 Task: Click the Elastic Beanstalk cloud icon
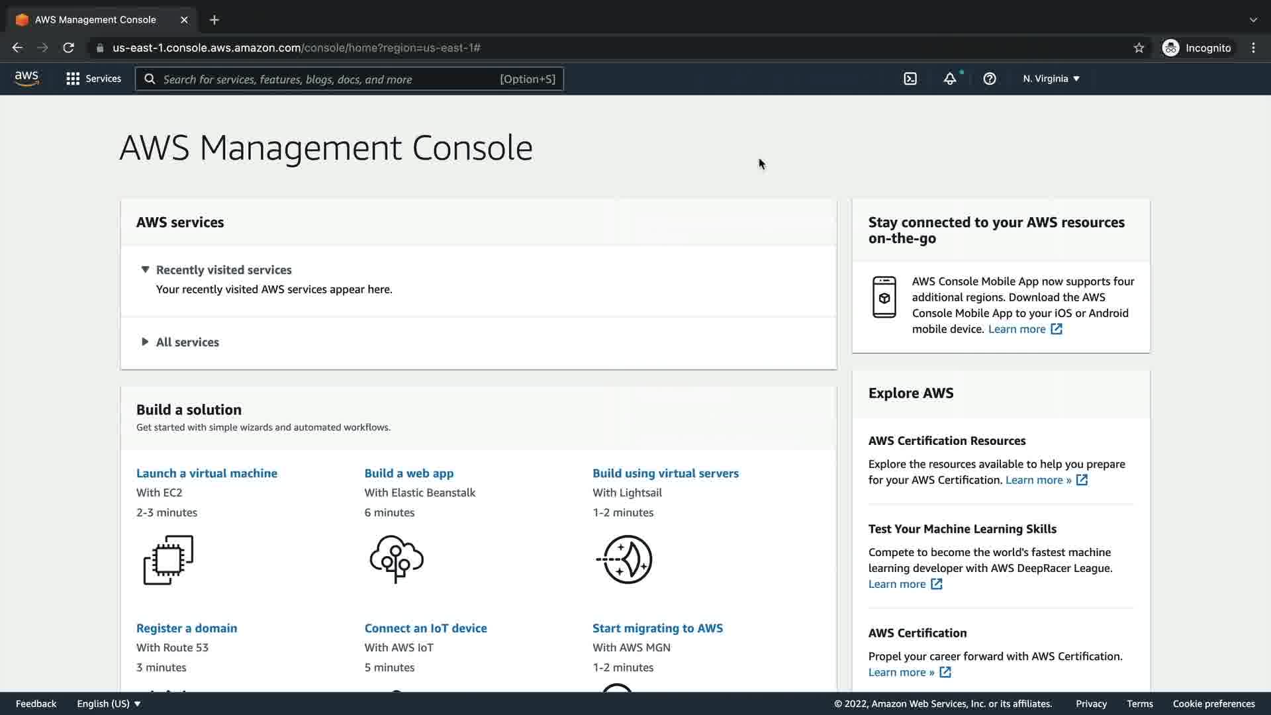(397, 559)
